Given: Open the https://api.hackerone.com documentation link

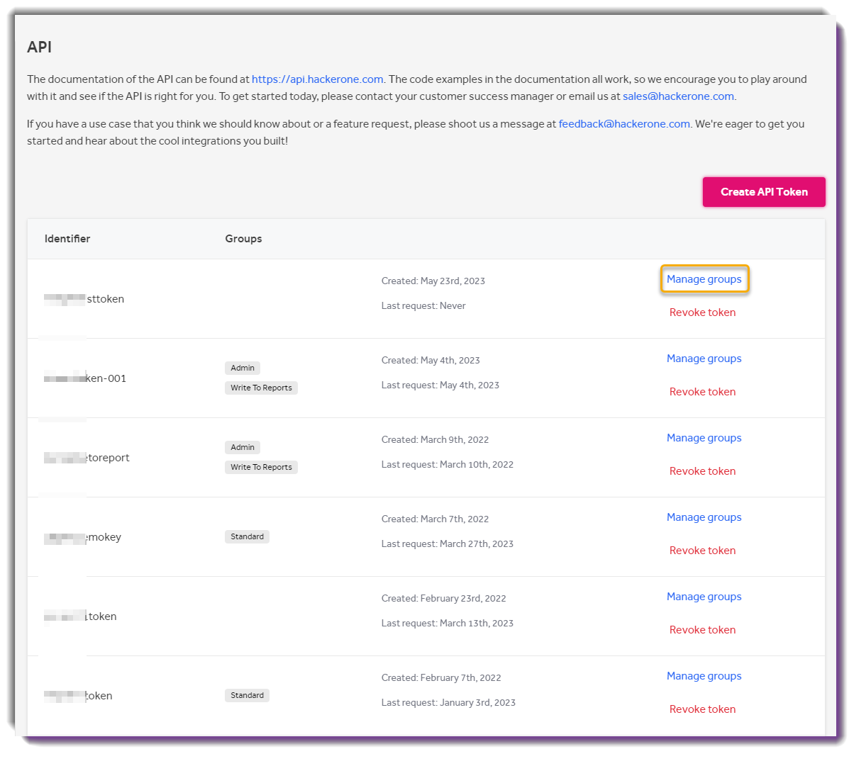Looking at the screenshot, I should pyautogui.click(x=318, y=79).
